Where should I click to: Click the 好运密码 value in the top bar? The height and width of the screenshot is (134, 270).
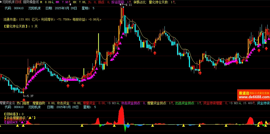118,2
